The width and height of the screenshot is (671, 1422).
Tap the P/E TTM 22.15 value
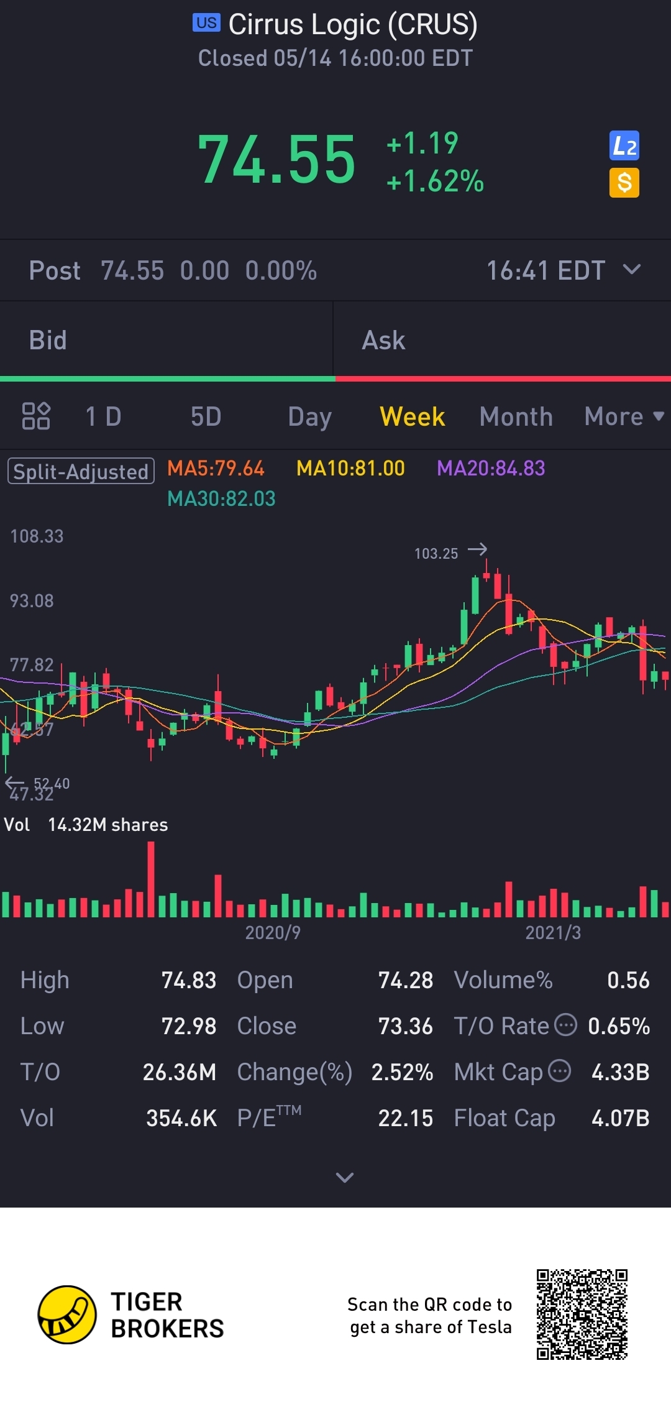coord(406,1118)
